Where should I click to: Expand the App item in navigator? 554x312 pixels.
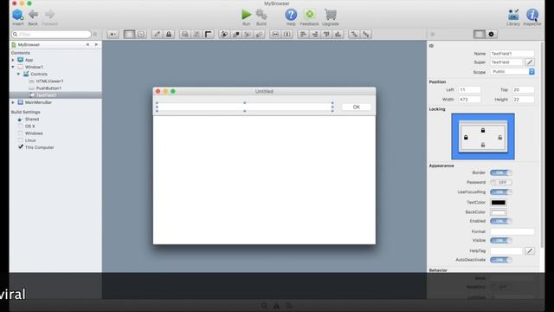(x=13, y=60)
